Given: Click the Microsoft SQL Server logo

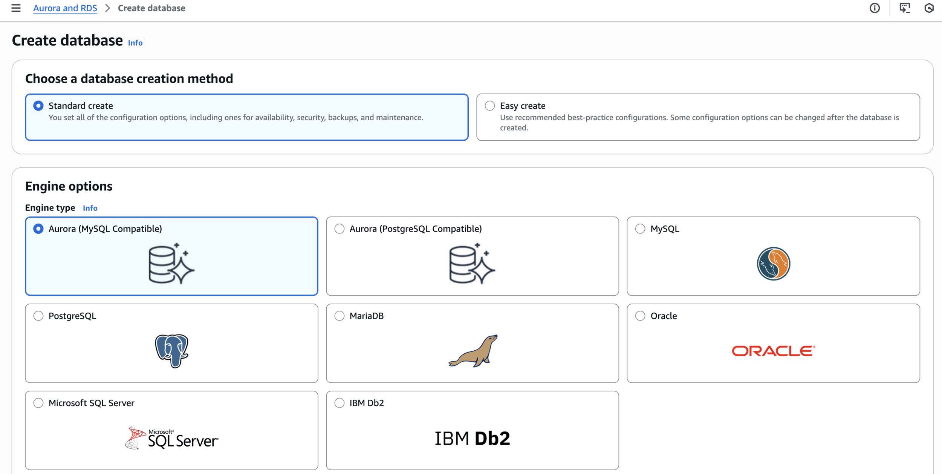Looking at the screenshot, I should 171,438.
